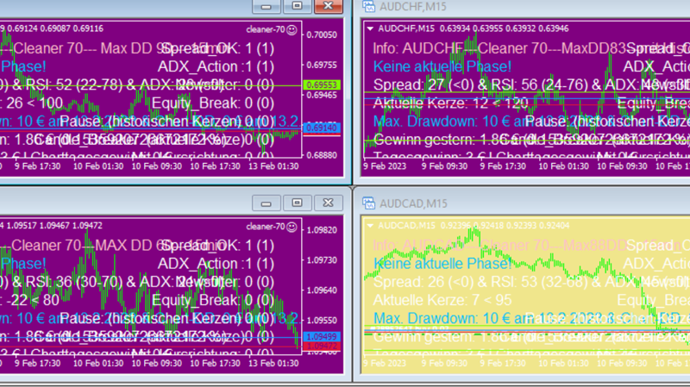Click the 'cleaner-70' label in the 1.09820 chart

(x=266, y=227)
